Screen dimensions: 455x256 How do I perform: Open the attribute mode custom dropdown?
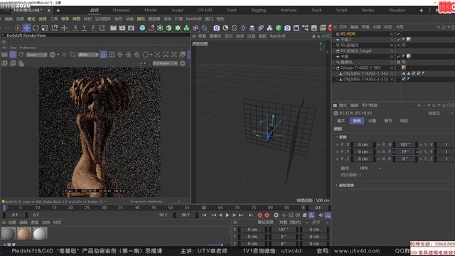pyautogui.click(x=441, y=113)
